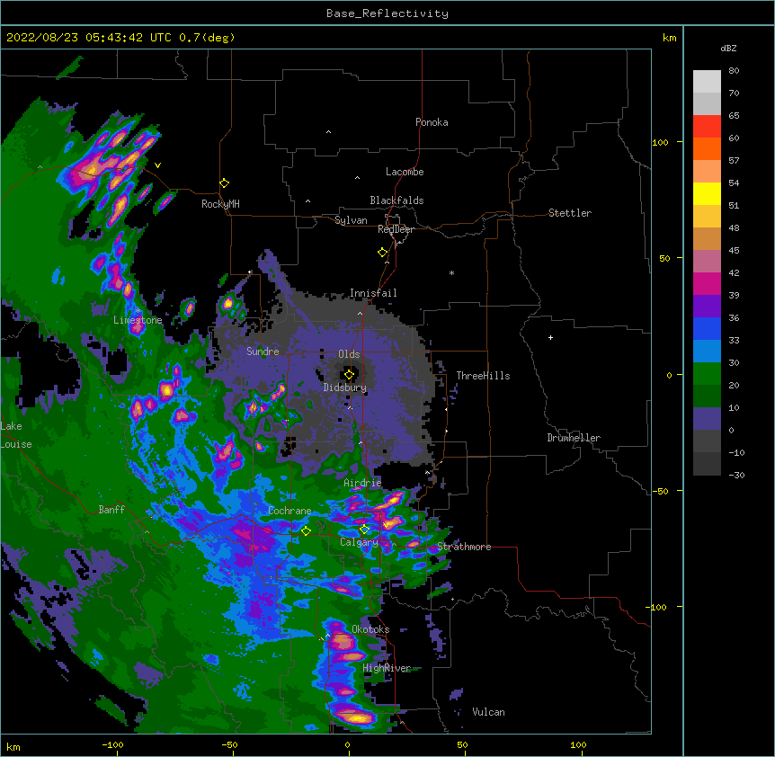Click the -50 tick on the bottom km axis
Screen dimensions: 775x757
click(x=229, y=744)
